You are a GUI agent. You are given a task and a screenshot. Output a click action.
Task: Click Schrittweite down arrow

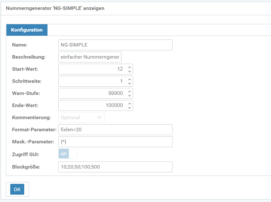[x=129, y=83]
